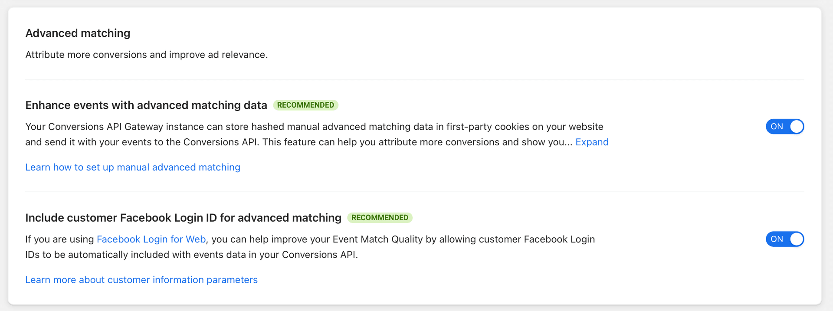Click the RECOMMENDED badge beside Facebook Login ID
This screenshot has width=833, height=311.
380,217
